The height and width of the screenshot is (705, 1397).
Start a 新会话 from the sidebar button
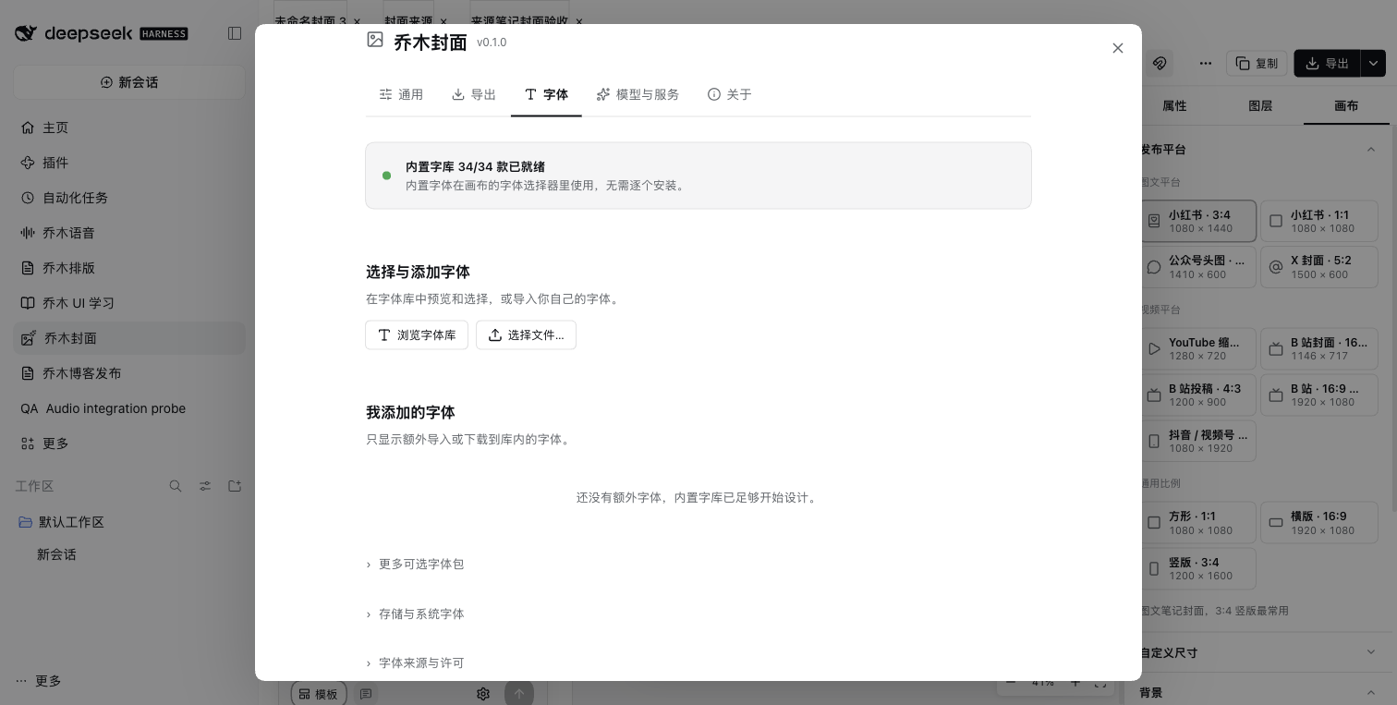point(129,82)
